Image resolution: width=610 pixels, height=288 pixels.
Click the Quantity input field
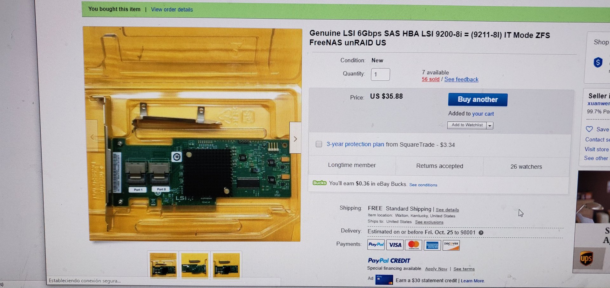(x=380, y=74)
